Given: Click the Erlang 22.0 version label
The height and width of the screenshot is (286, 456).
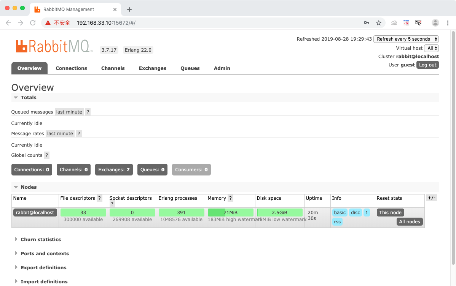Looking at the screenshot, I should (138, 50).
